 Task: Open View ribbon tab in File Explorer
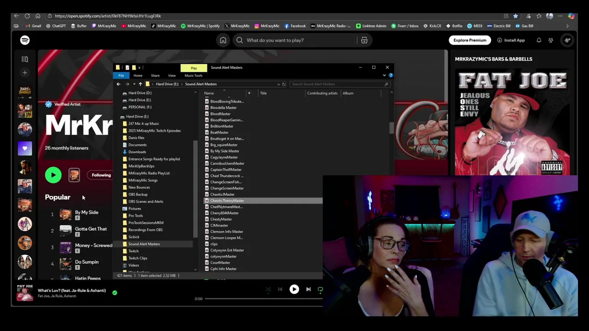tap(172, 75)
